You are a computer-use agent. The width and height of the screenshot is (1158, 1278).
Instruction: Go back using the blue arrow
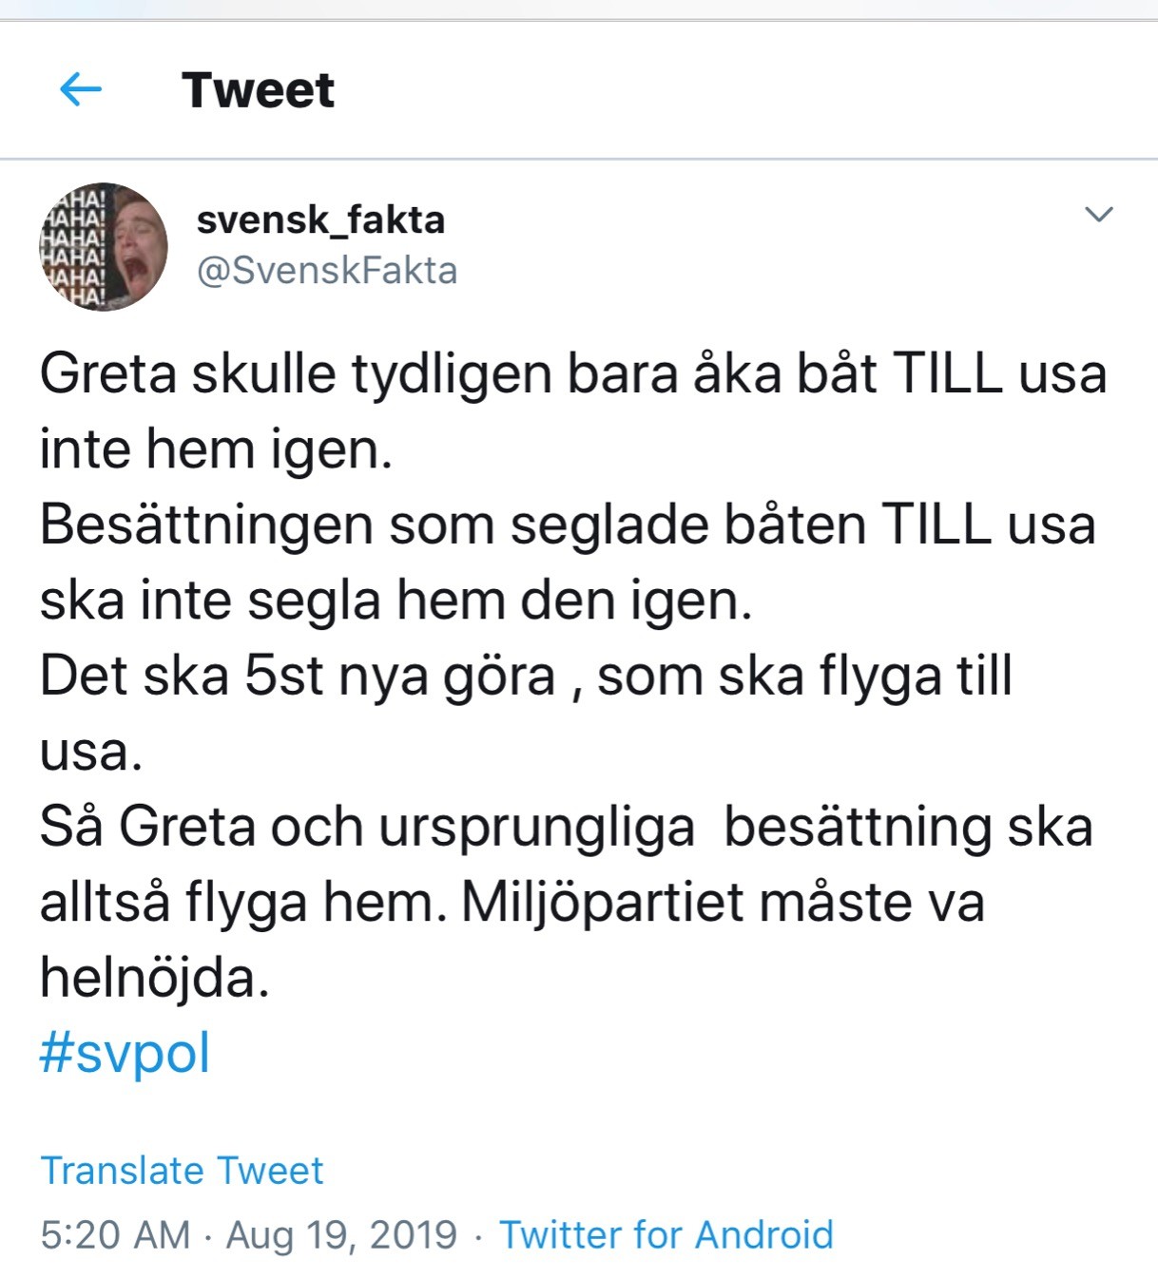point(81,90)
